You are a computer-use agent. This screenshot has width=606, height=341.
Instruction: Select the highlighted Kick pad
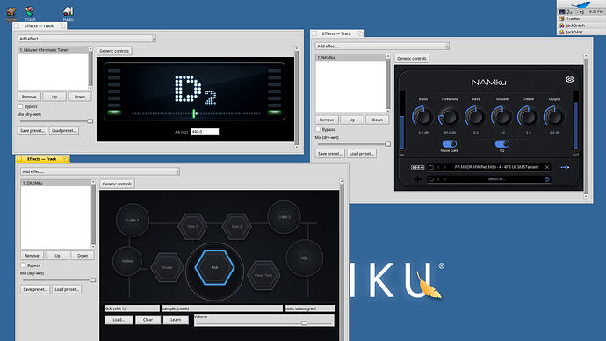click(215, 267)
